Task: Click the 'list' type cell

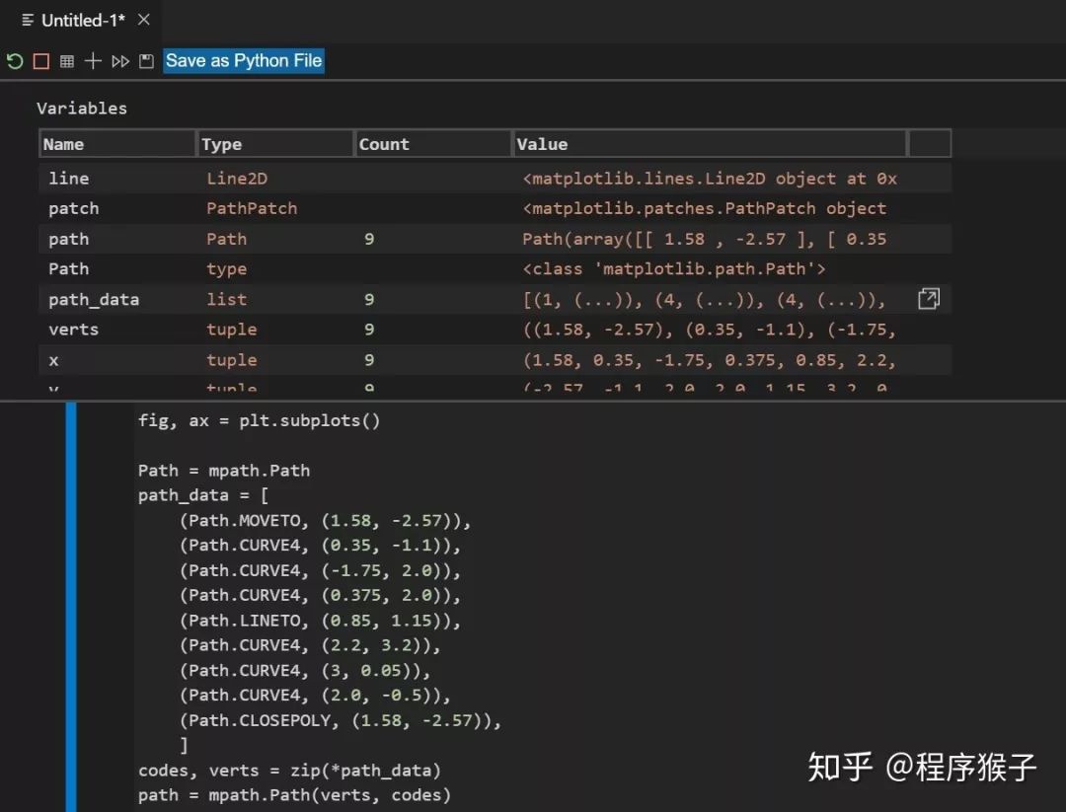Action: [x=226, y=300]
